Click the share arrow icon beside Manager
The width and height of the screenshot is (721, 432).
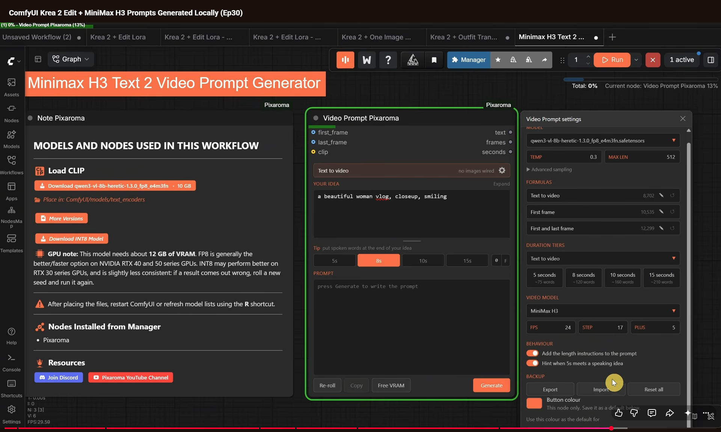[x=544, y=60]
